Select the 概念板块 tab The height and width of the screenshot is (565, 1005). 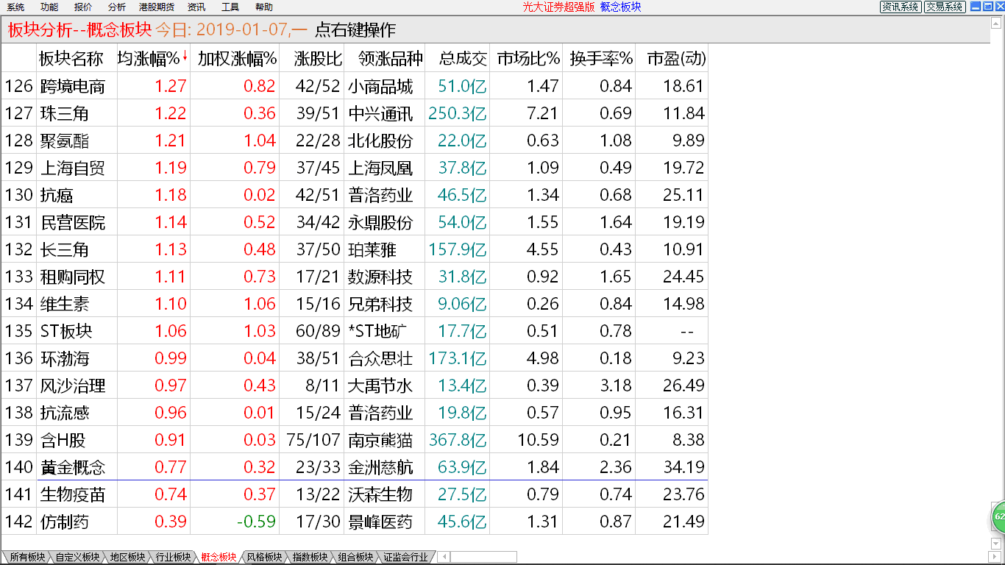click(x=219, y=557)
